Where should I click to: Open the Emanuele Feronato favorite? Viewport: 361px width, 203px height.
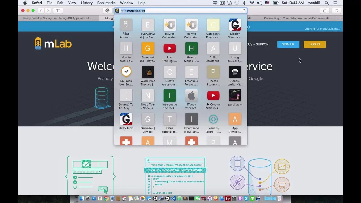click(191, 72)
